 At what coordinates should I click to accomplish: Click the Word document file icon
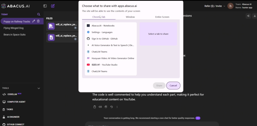point(51,37)
